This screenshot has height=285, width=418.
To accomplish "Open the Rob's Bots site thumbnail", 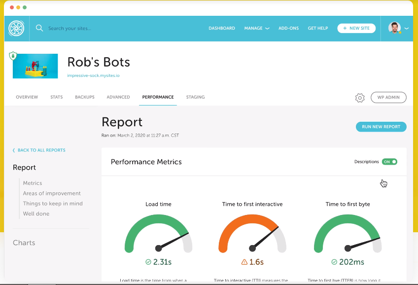I will [35, 66].
